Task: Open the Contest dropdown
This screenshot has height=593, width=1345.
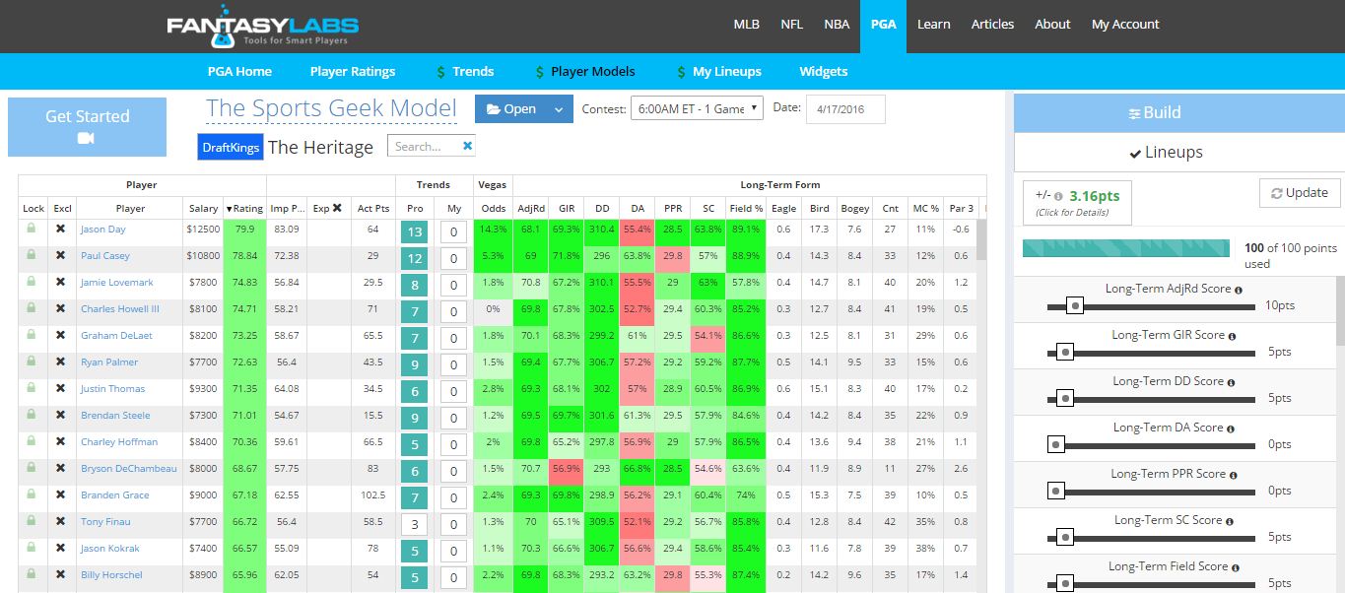Action: 697,108
